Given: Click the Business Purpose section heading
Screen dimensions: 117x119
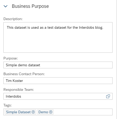Looking at the screenshot, I should coord(30,6).
